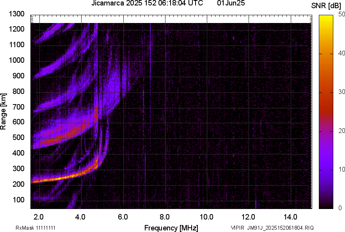Click the frequency axis tick '12.0'
The height and width of the screenshot is (232, 345).
click(249, 217)
